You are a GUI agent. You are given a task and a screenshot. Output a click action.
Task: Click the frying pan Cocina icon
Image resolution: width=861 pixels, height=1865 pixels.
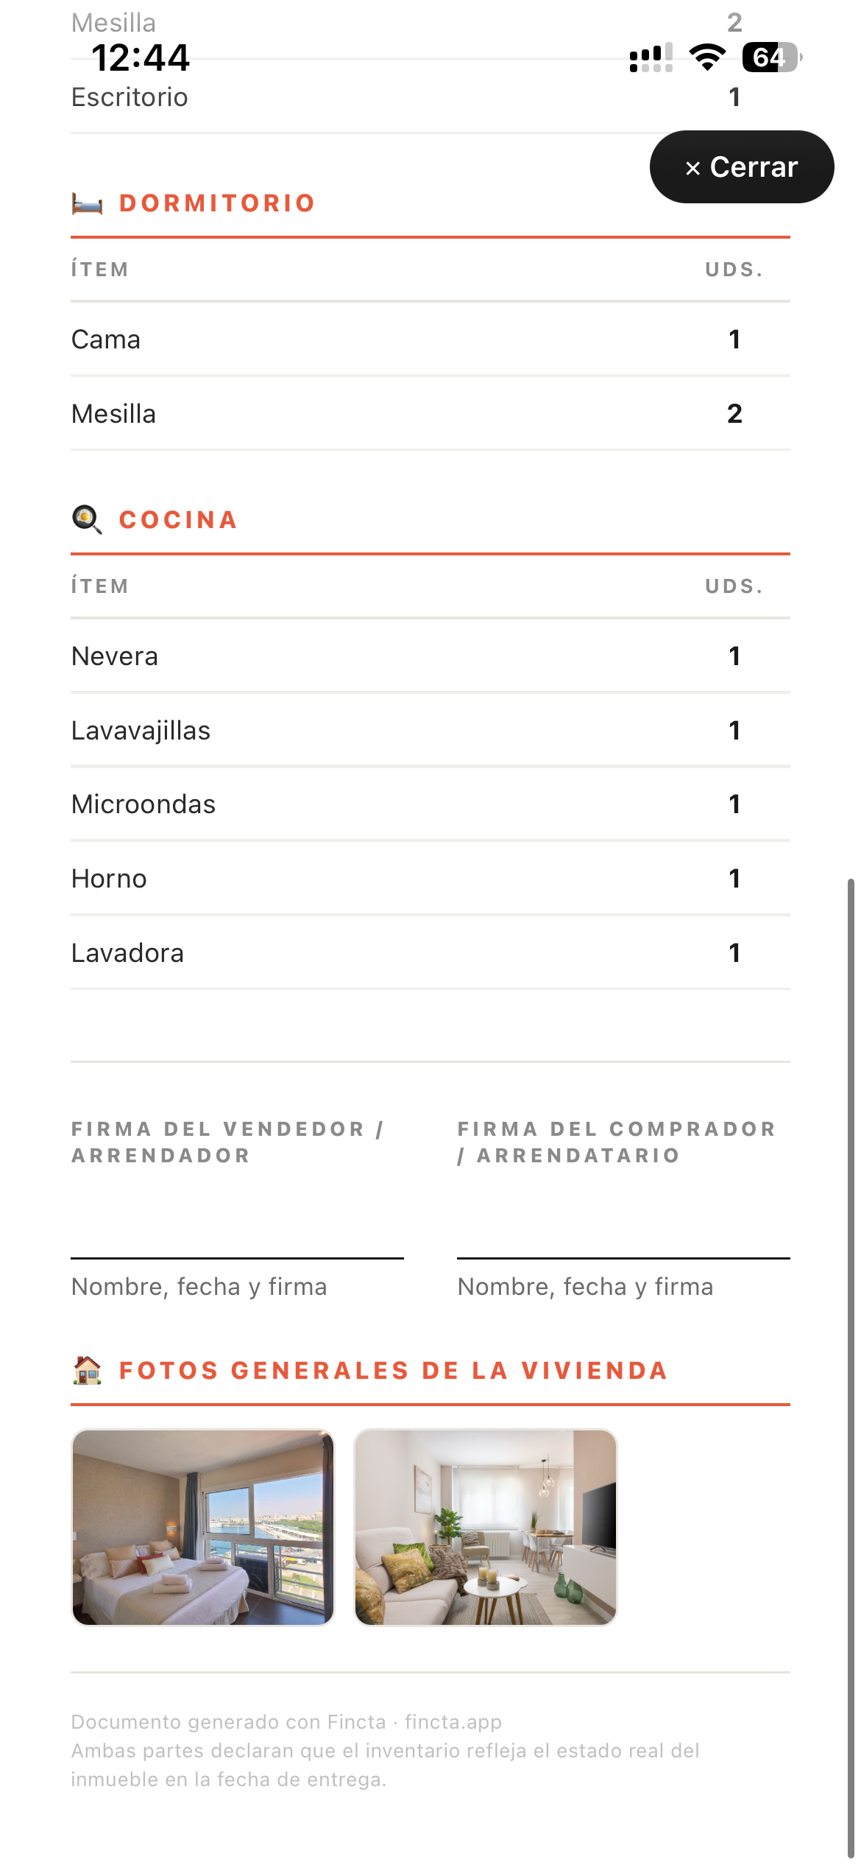[87, 519]
